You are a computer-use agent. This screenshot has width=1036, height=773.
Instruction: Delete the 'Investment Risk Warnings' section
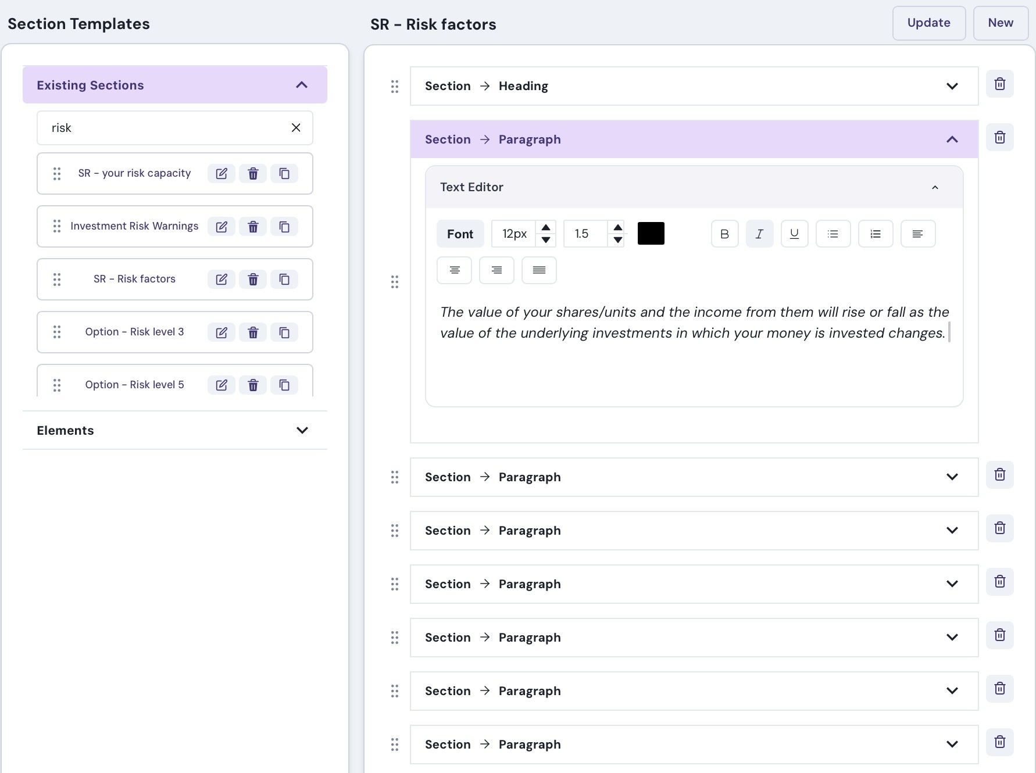(253, 227)
